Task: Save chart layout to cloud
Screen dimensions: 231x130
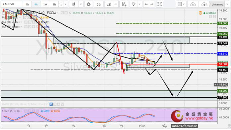Action: click(x=204, y=4)
